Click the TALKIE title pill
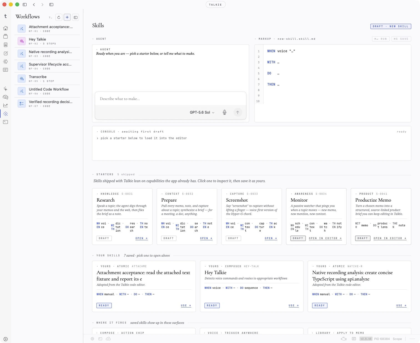This screenshot has width=420, height=343. pyautogui.click(x=215, y=4)
